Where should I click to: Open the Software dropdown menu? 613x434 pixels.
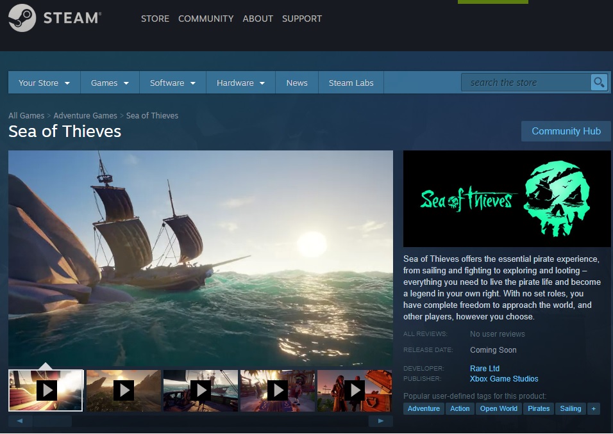172,83
